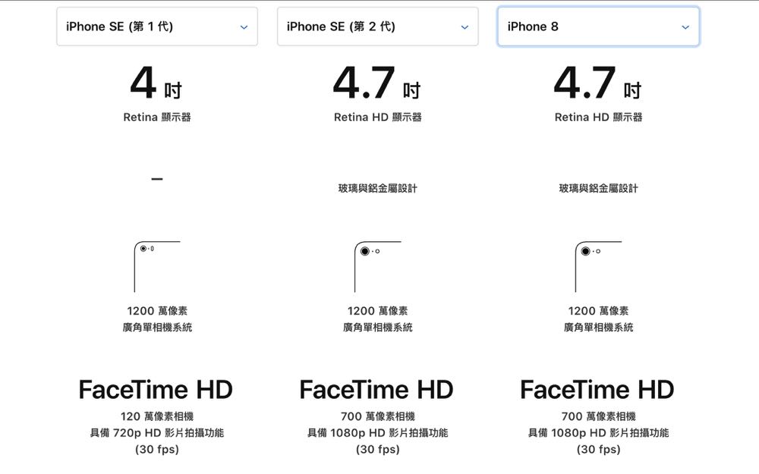
Task: Click the large "4 吋" display size heading
Action: tap(156, 85)
